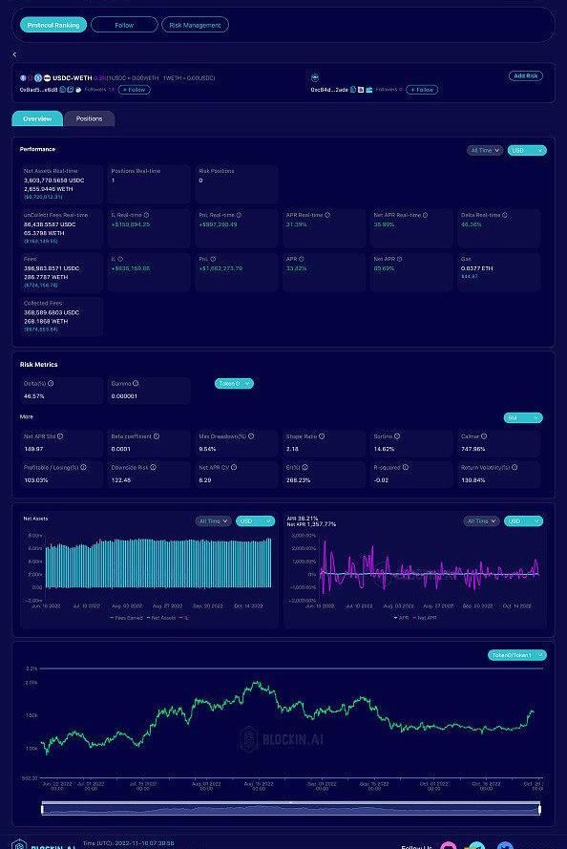Toggle Net APR legend in APR chart
The height and width of the screenshot is (849, 567).
click(x=425, y=618)
